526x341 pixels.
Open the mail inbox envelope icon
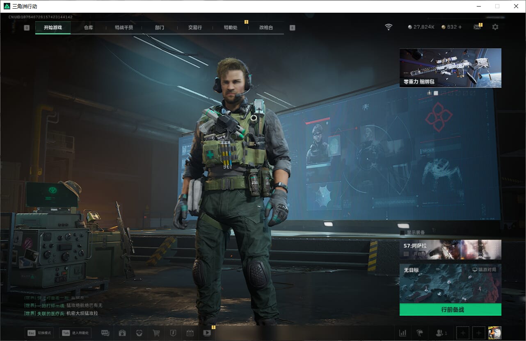477,27
